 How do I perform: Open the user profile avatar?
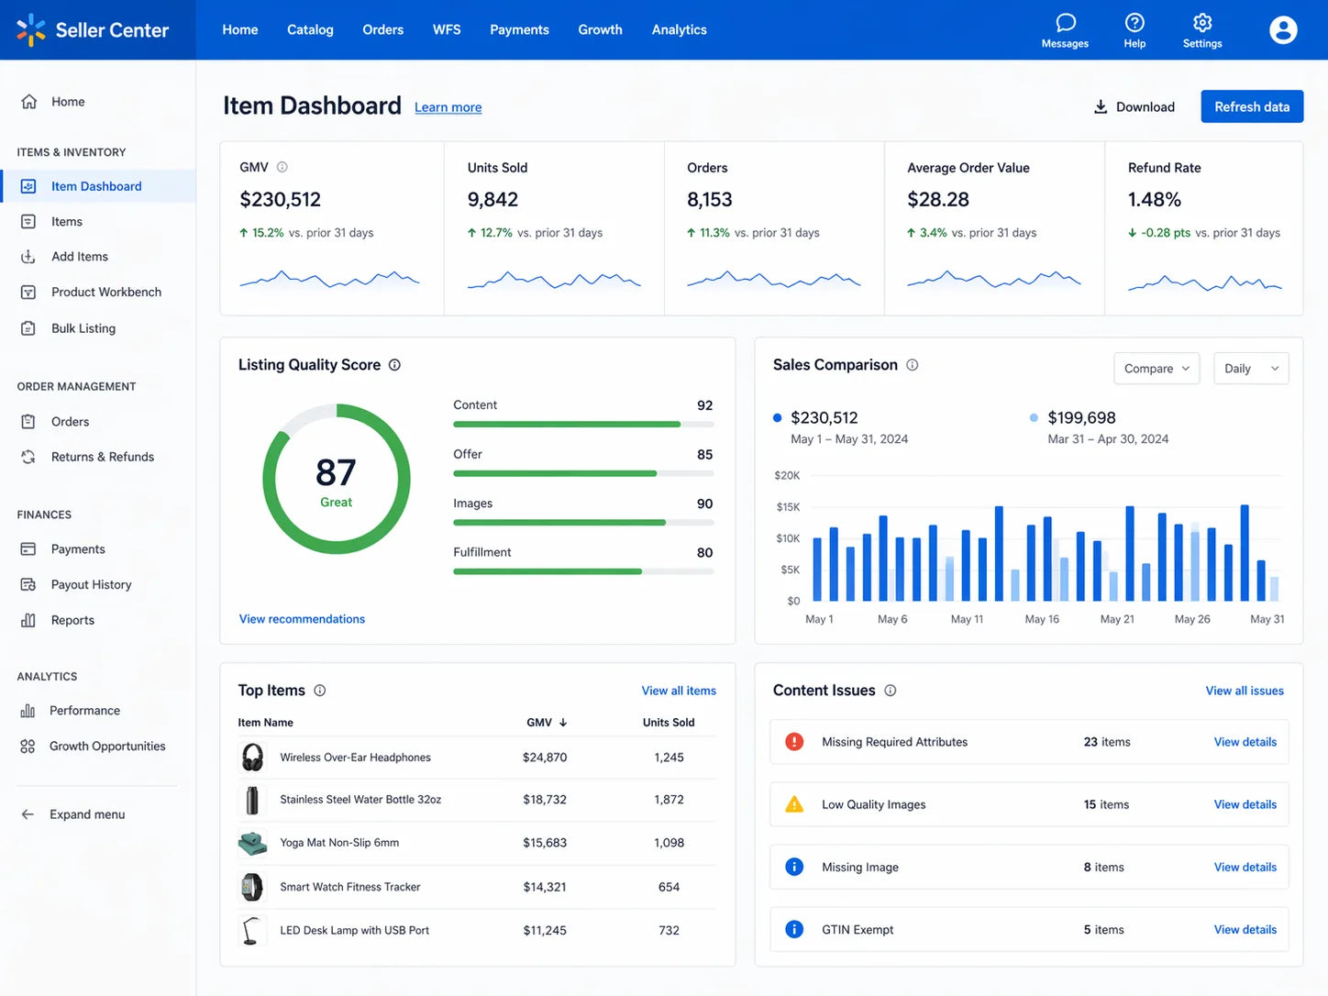(1283, 30)
